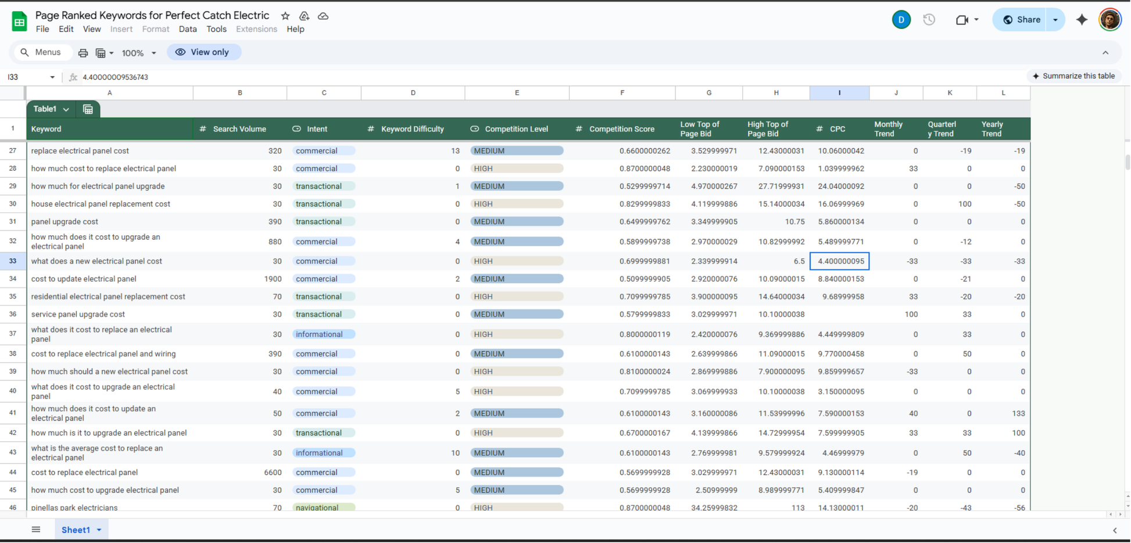Move spreadsheet to a folder
This screenshot has height=543, width=1131.
[304, 16]
